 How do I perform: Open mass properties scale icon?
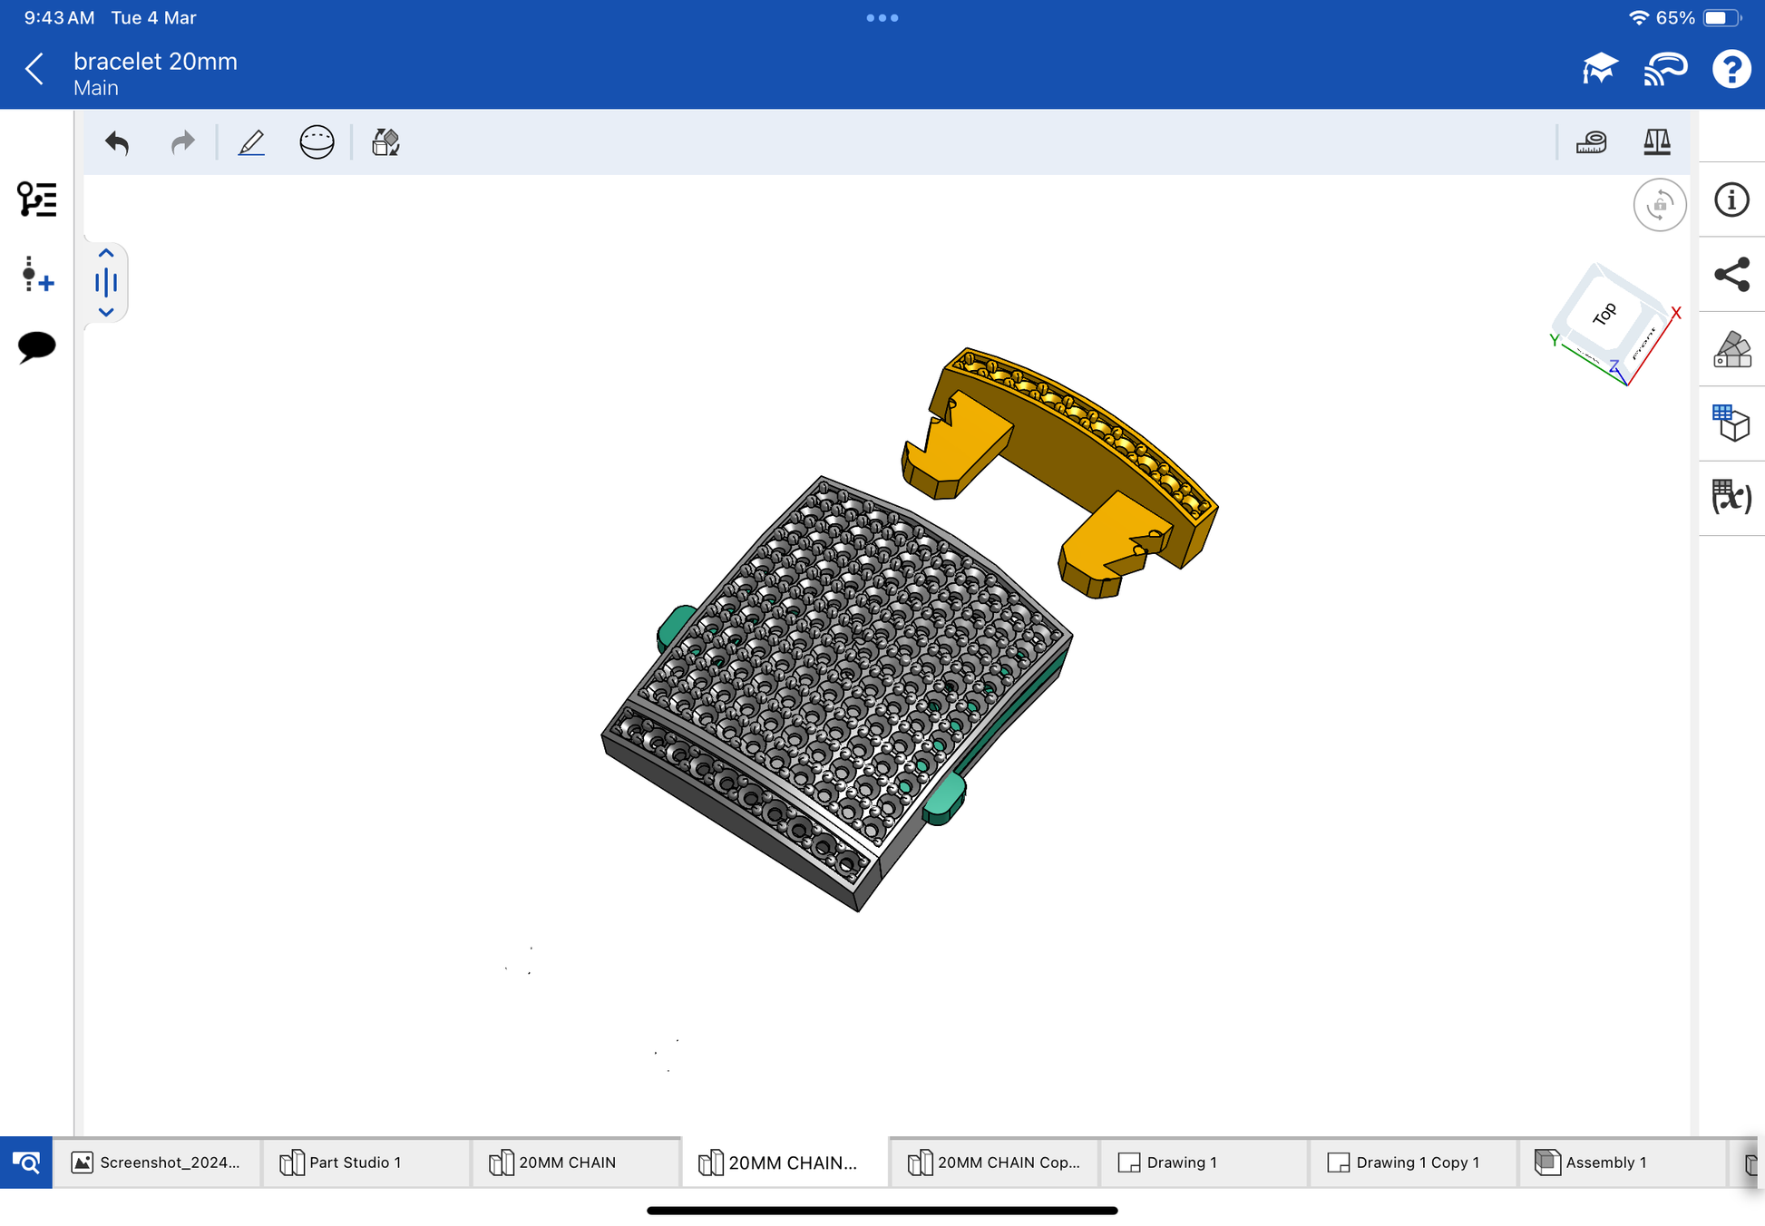pyautogui.click(x=1656, y=142)
